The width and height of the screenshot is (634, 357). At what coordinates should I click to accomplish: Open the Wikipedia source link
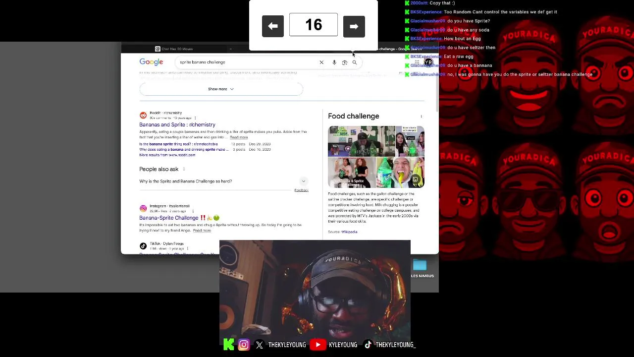pyautogui.click(x=349, y=232)
